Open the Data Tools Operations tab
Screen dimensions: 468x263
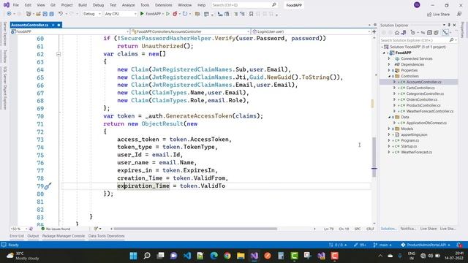coord(106,236)
